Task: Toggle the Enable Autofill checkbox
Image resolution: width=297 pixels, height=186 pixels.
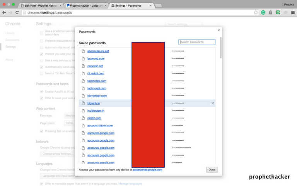Action: 42,91
